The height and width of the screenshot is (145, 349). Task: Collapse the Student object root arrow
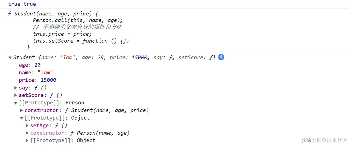(10, 57)
